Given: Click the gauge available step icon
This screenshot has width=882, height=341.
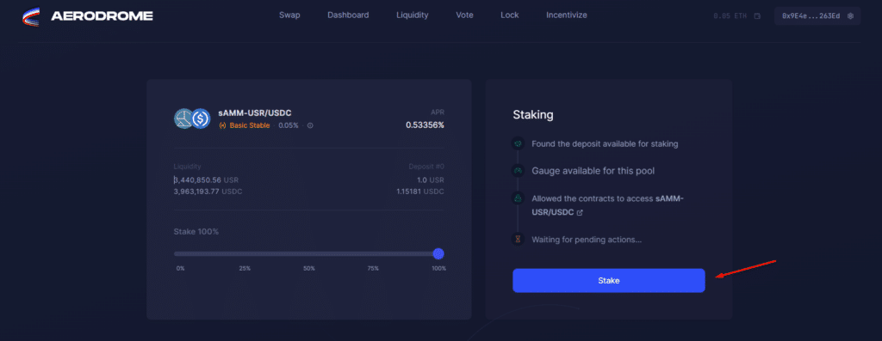Looking at the screenshot, I should 518,170.
